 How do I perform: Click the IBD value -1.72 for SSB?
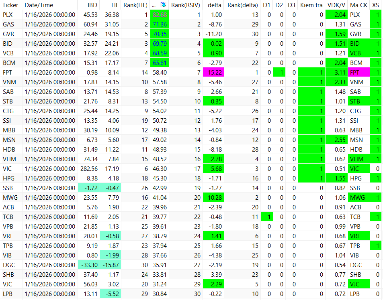pyautogui.click(x=89, y=188)
